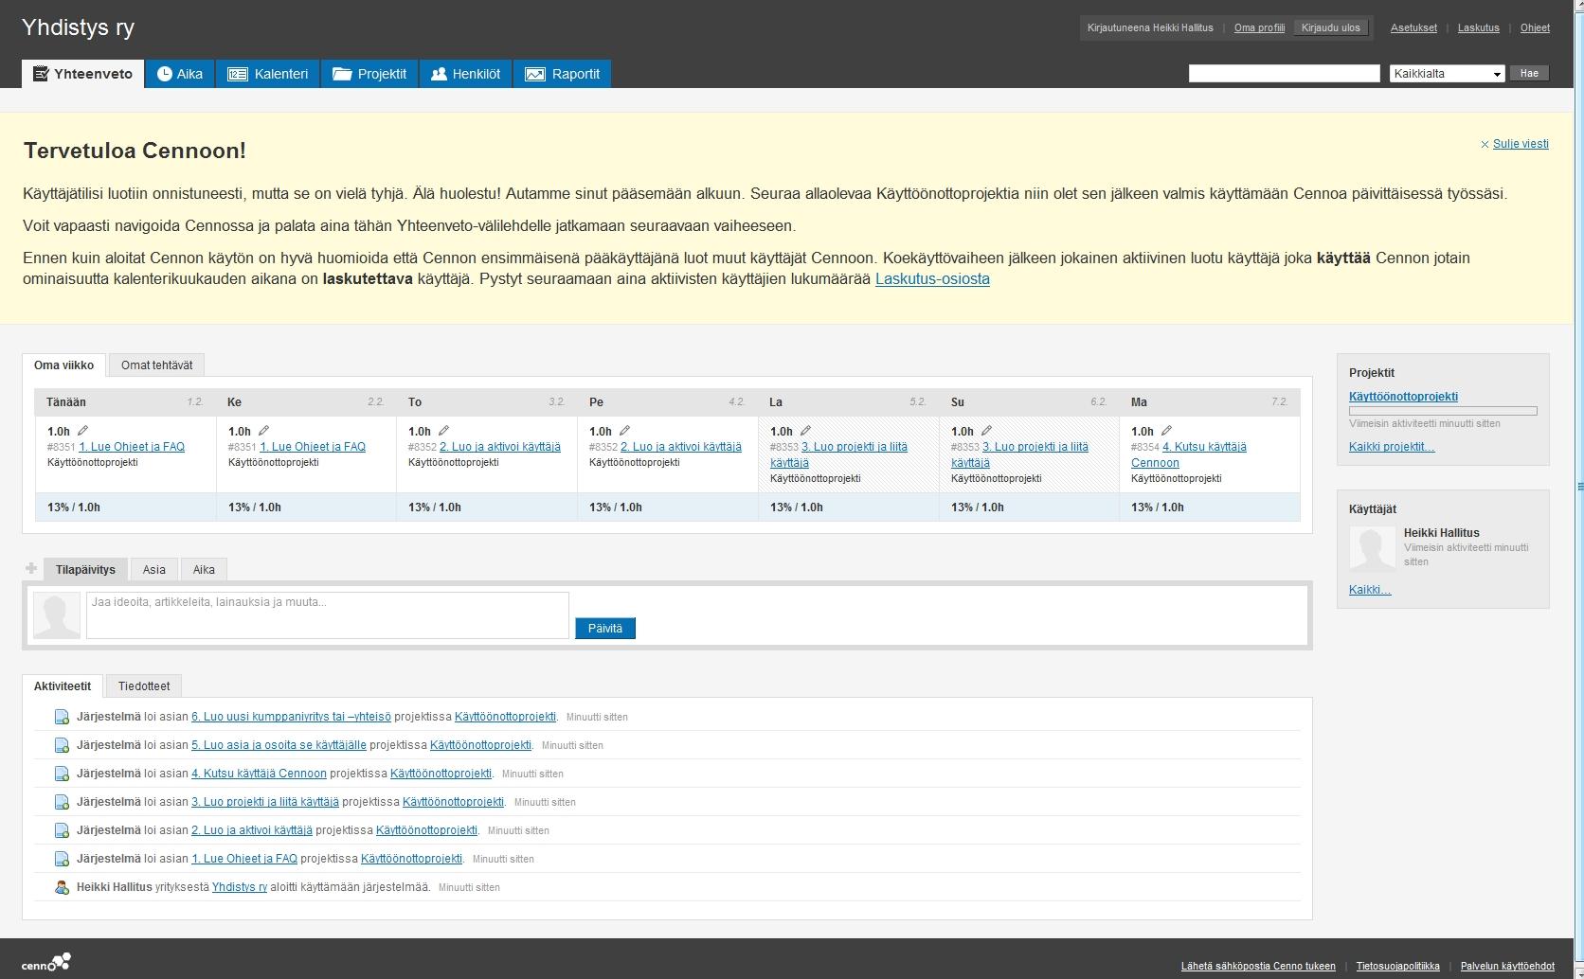Select the Aika tab in update box
This screenshot has height=979, width=1584.
[204, 569]
